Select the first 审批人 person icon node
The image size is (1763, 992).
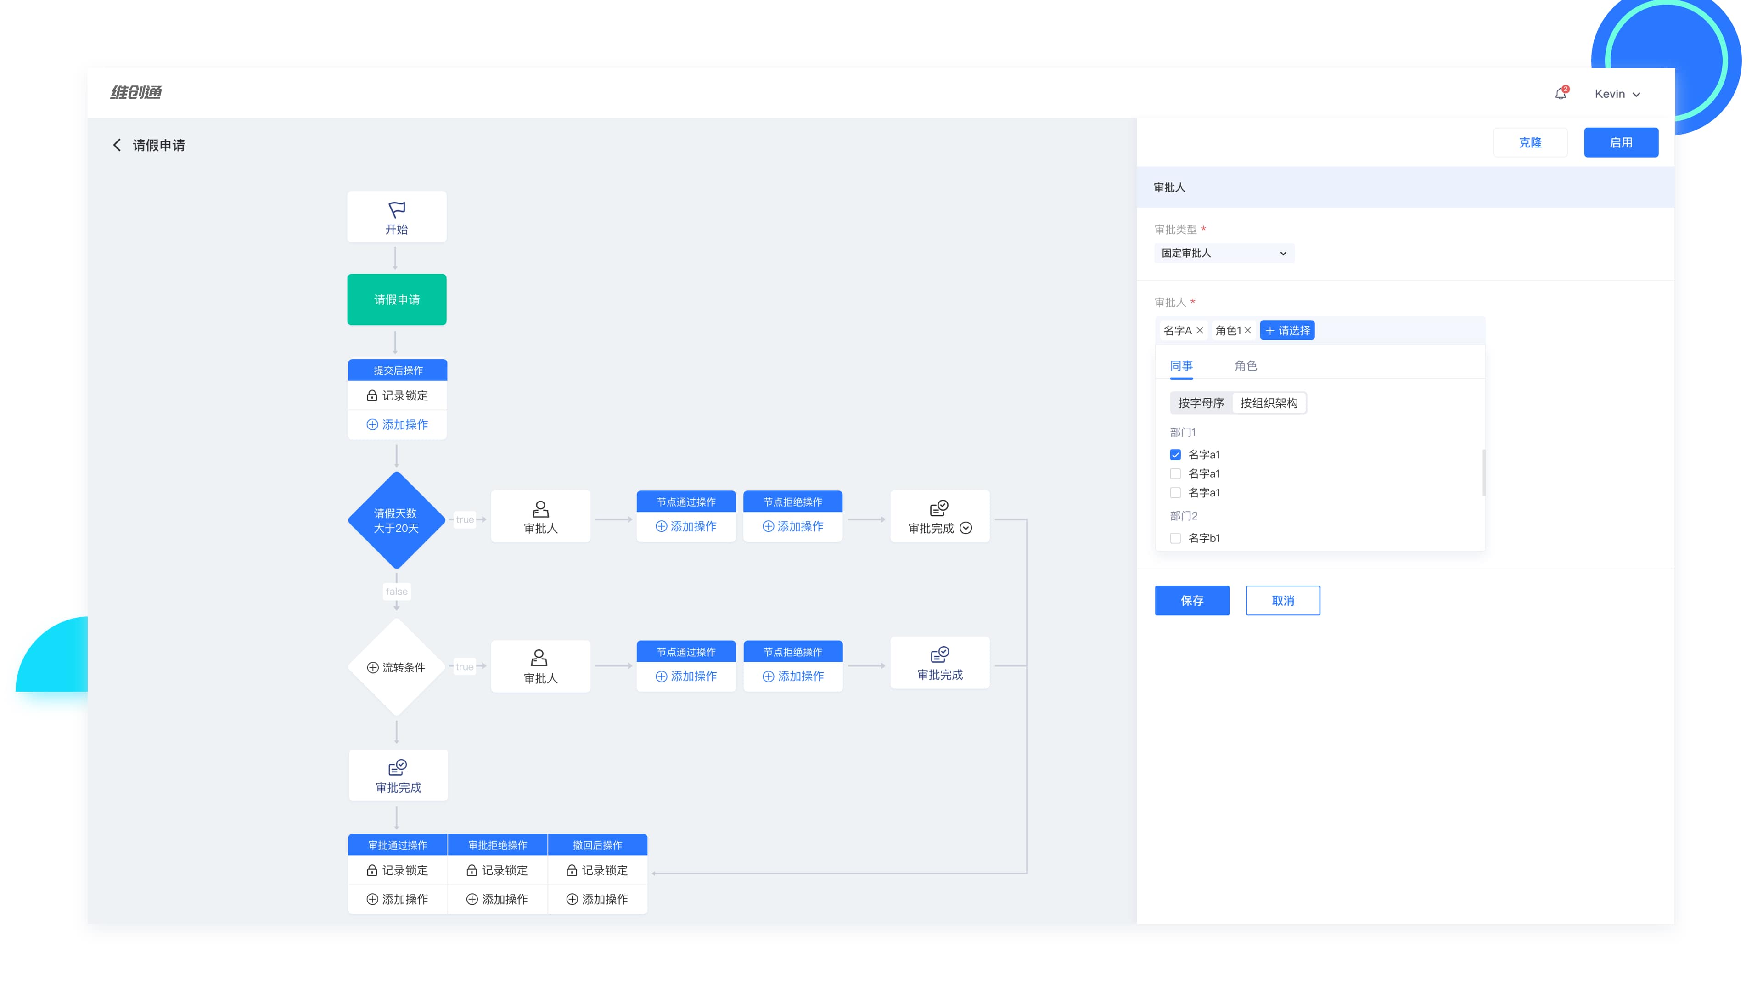(541, 509)
